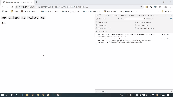
Task: Bookmark this page with the star icon
Action: point(141,7)
